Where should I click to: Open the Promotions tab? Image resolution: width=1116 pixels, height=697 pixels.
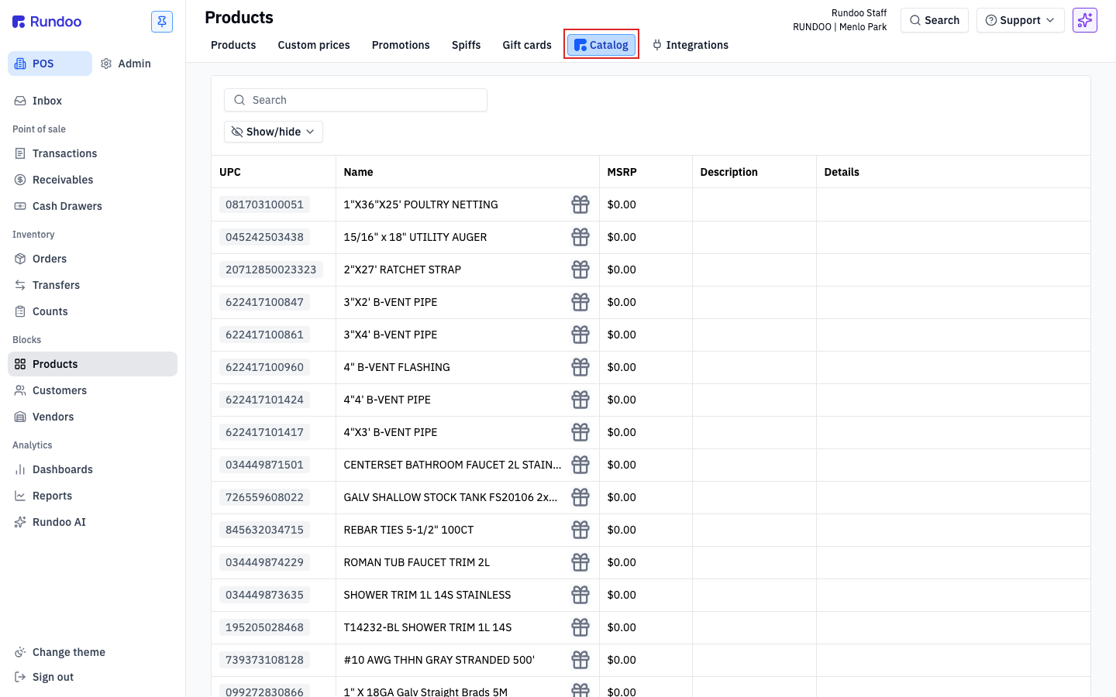coord(401,45)
